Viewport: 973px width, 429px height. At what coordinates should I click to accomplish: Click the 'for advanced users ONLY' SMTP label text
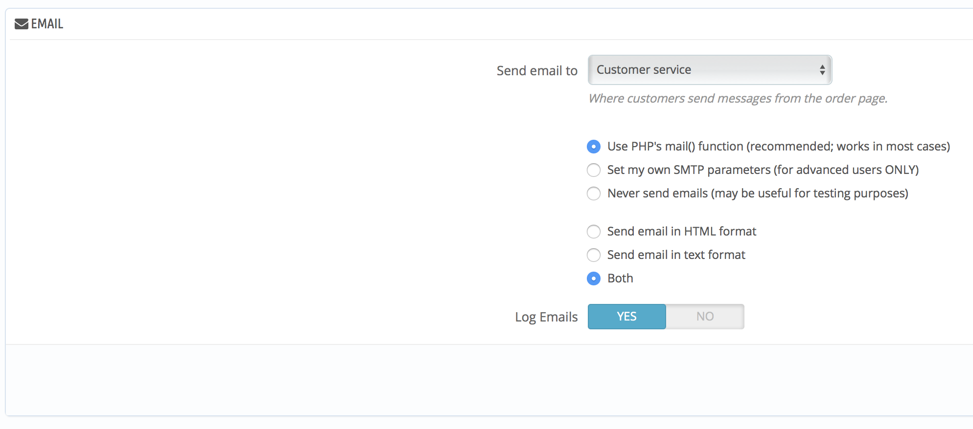coord(846,170)
